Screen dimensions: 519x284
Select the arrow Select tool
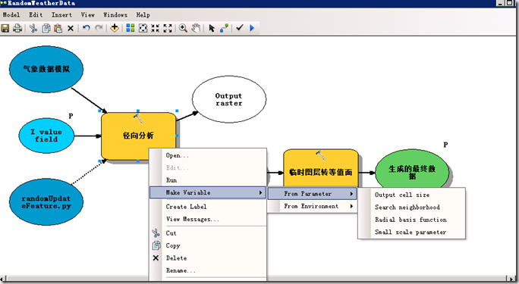(212, 28)
